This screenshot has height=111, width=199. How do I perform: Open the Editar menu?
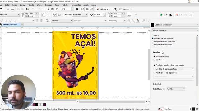7,5
